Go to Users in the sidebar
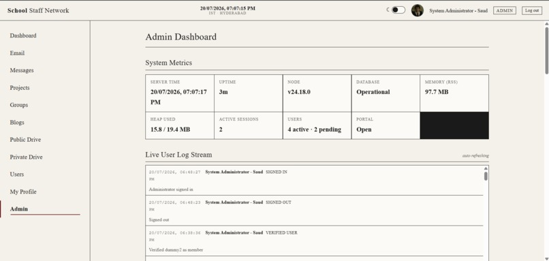Viewport: 549px width, 261px height. pyautogui.click(x=17, y=174)
